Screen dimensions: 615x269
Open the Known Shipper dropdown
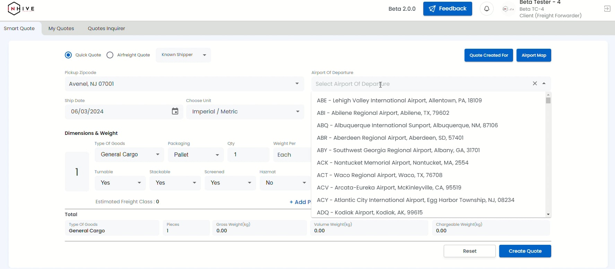pyautogui.click(x=183, y=55)
